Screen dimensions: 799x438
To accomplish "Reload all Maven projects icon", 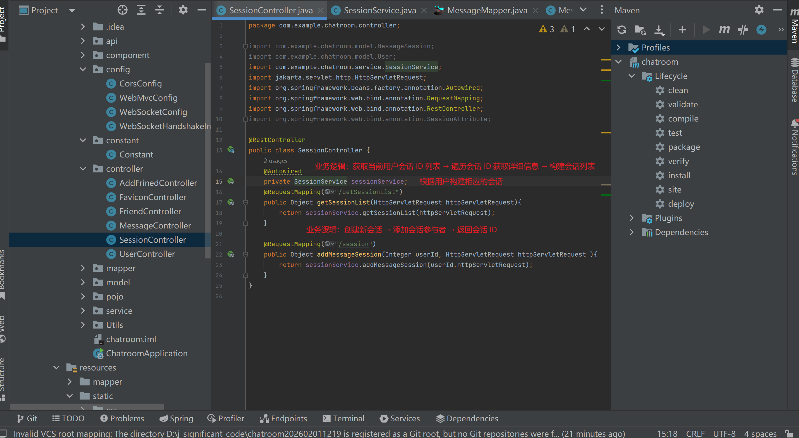I will 621,30.
